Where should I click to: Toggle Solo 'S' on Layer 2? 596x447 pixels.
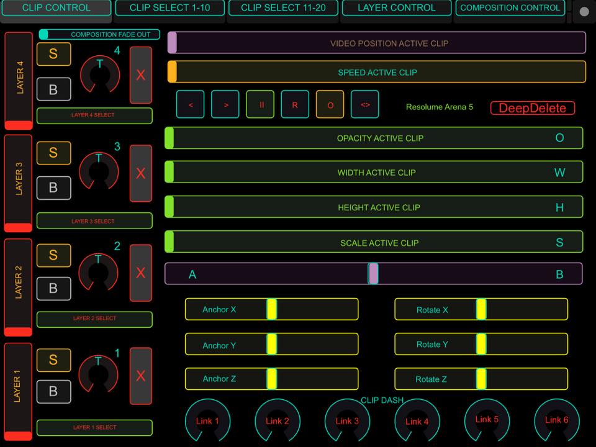coord(53,255)
